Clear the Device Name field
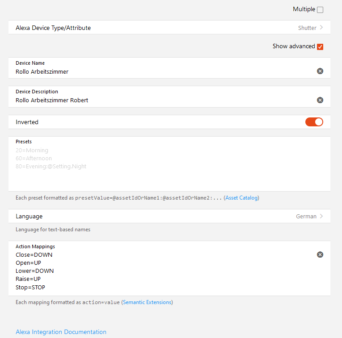Screen dimensions: 342x338 click(320, 71)
